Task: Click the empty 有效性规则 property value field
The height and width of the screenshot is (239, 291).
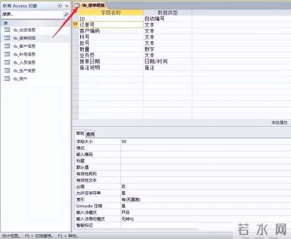Action: (x=206, y=174)
